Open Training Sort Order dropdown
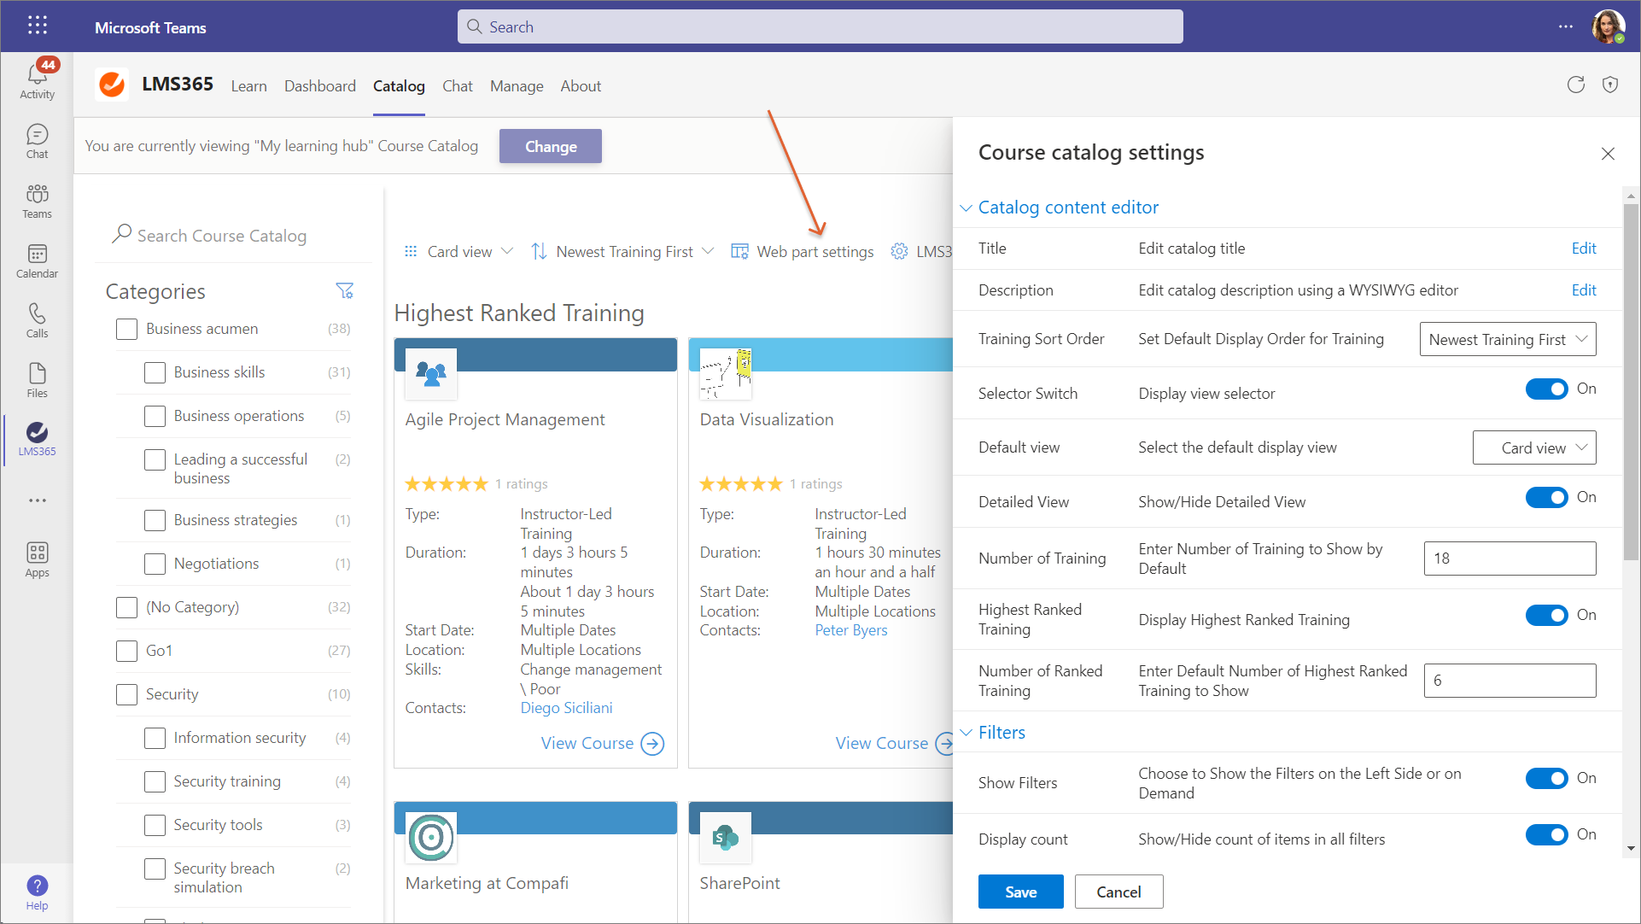 coord(1507,339)
